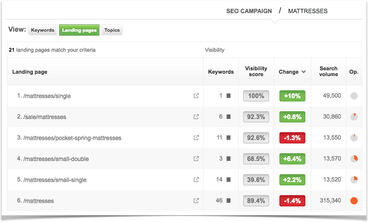
Task: Open external link for /mattresses/small-double
Action: click(x=196, y=159)
